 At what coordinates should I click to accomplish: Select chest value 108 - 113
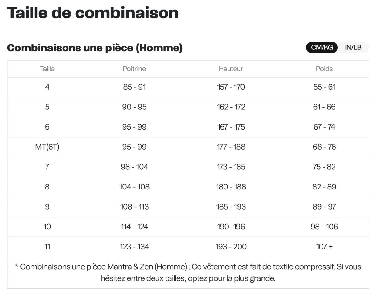[x=134, y=207]
